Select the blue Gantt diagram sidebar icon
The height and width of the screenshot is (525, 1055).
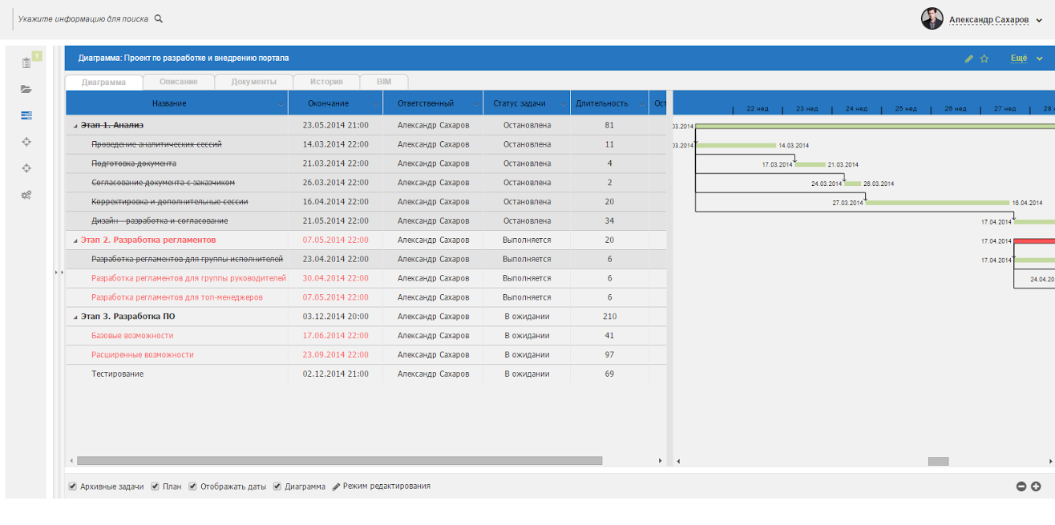point(26,115)
